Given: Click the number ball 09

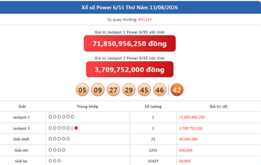Looking at the screenshot, I should (98, 90).
